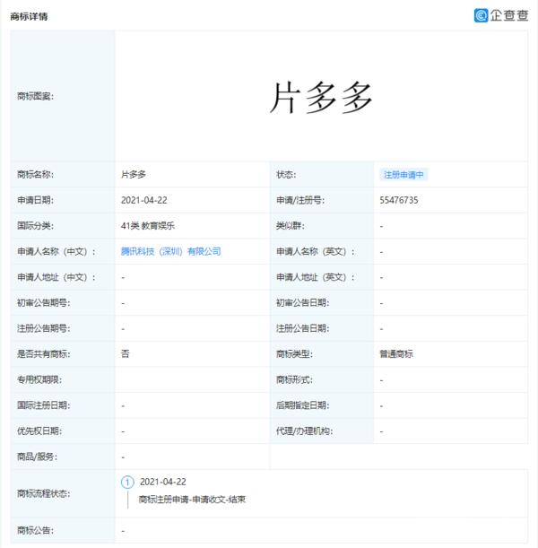This screenshot has width=538, height=548.
Task: Click the 注册申请中 status tag
Action: [403, 174]
